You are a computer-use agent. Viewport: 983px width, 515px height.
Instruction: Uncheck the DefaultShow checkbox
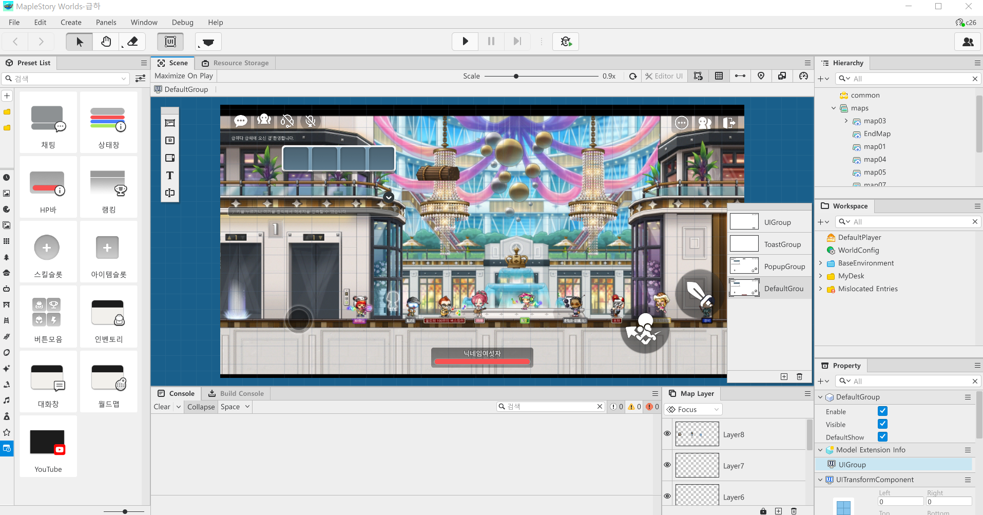[883, 437]
